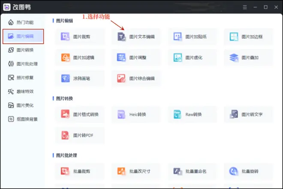Open the hamburger menu in title bar

point(244,7)
